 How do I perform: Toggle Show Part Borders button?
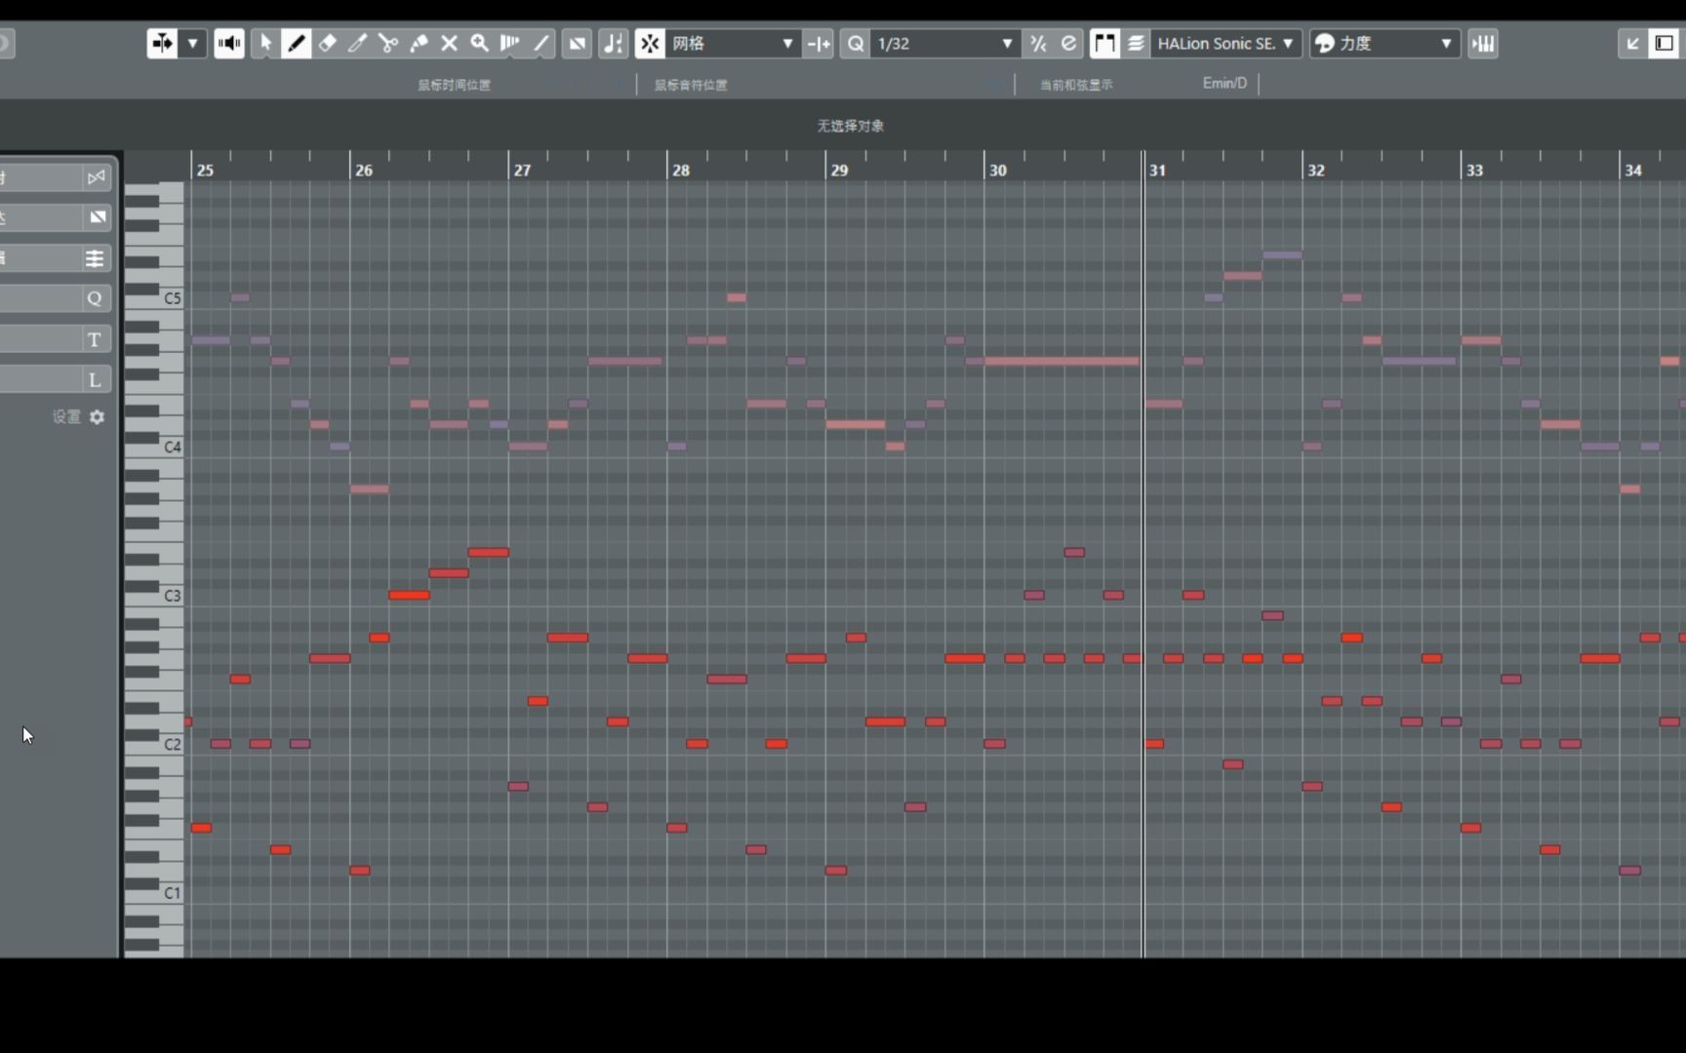pos(1104,43)
